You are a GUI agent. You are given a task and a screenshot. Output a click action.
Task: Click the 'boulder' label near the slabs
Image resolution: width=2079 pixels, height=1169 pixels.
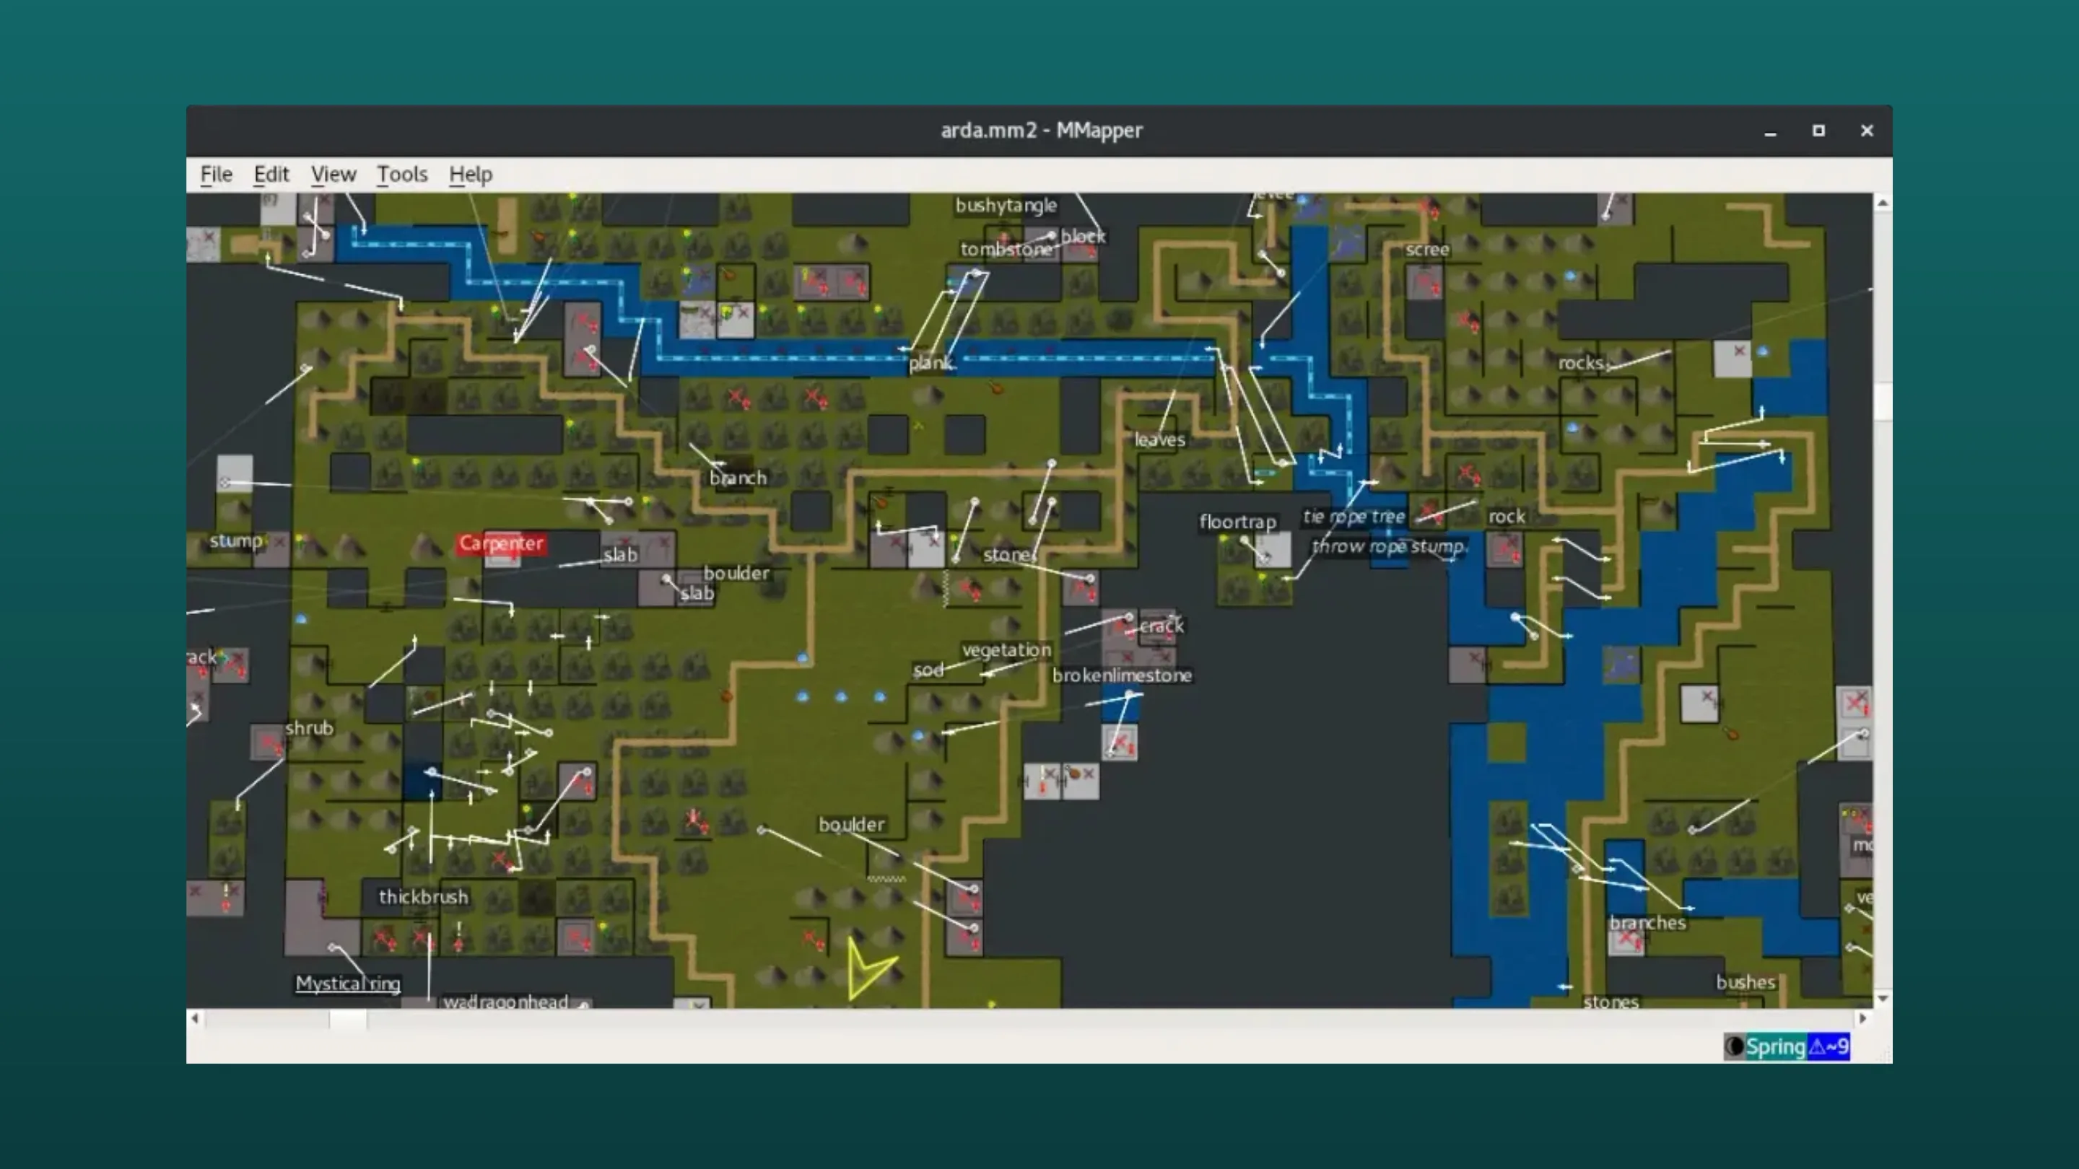(736, 573)
